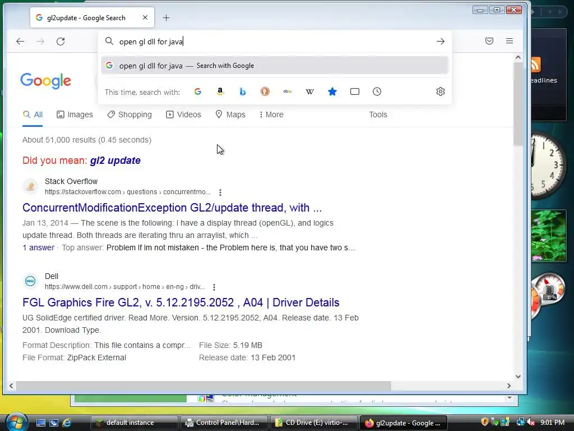The height and width of the screenshot is (431, 574).
Task: Click the analog clock sidebar gadget
Action: (548, 166)
